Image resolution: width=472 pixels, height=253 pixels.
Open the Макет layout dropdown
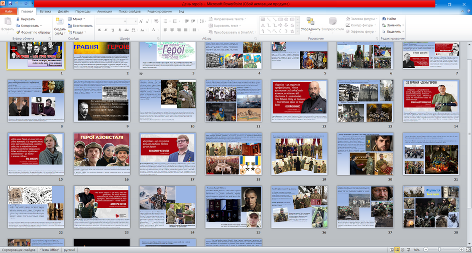(x=76, y=19)
